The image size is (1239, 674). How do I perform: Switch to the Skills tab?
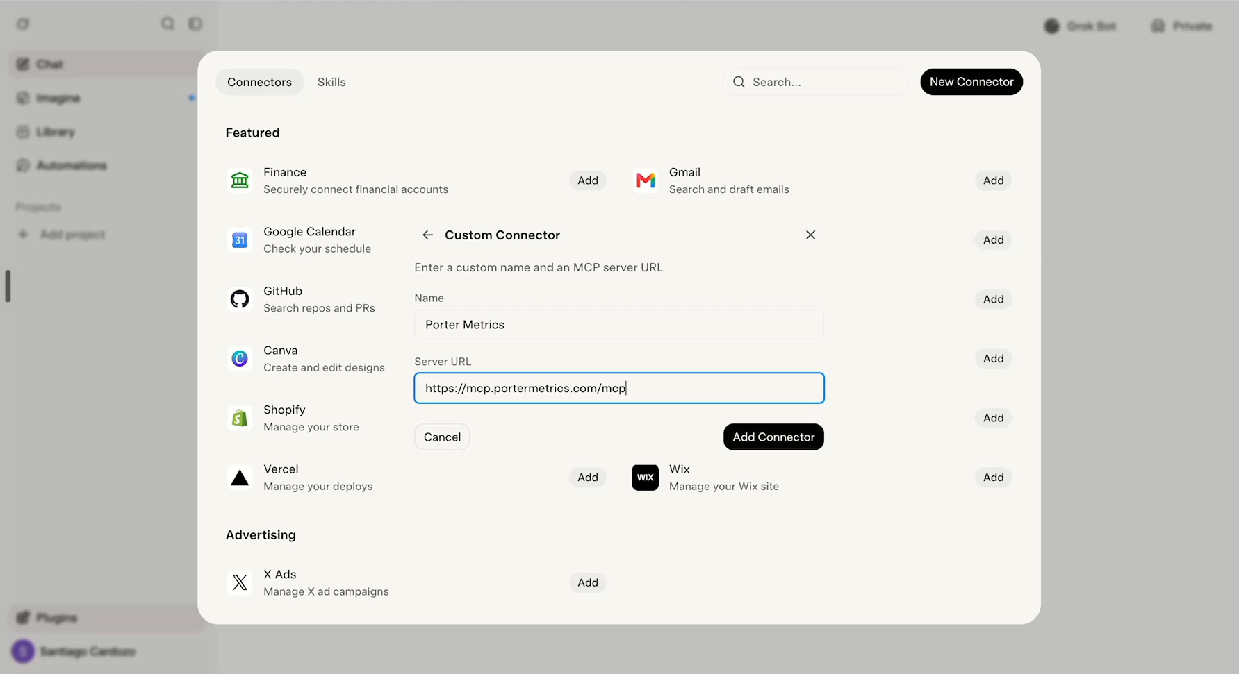(x=331, y=82)
